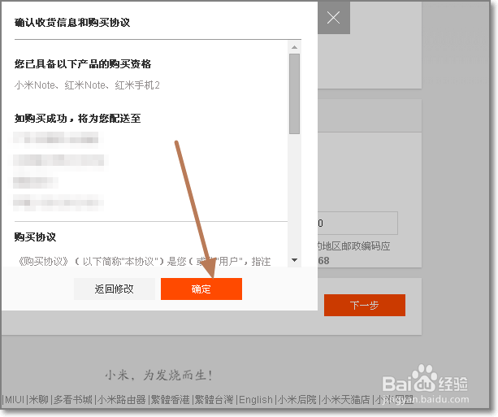Click the 购买协议 section heading
498x417 pixels.
point(35,237)
